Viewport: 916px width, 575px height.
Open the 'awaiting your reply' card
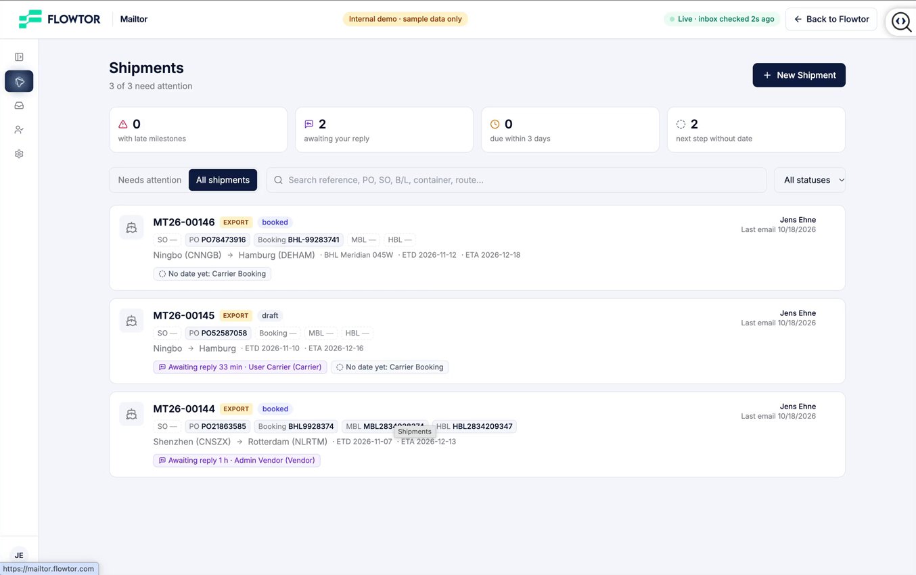pyautogui.click(x=384, y=130)
